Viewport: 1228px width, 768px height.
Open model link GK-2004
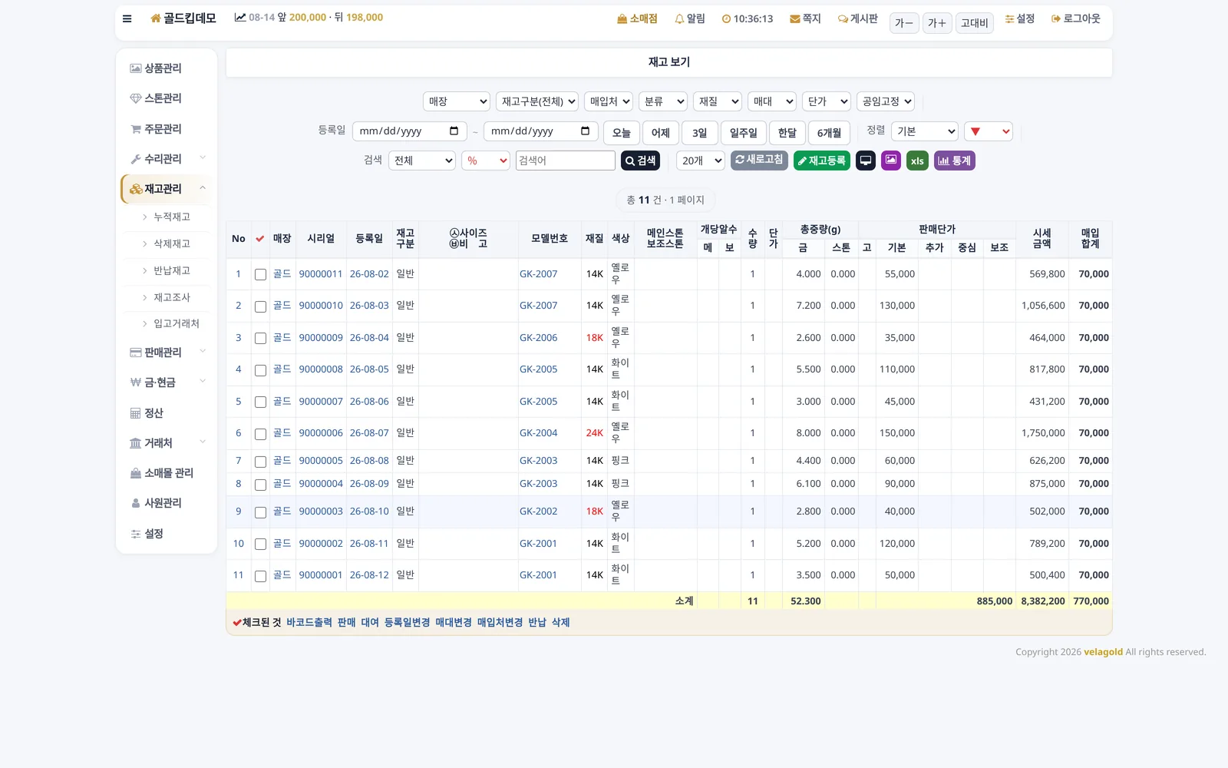[x=539, y=433]
